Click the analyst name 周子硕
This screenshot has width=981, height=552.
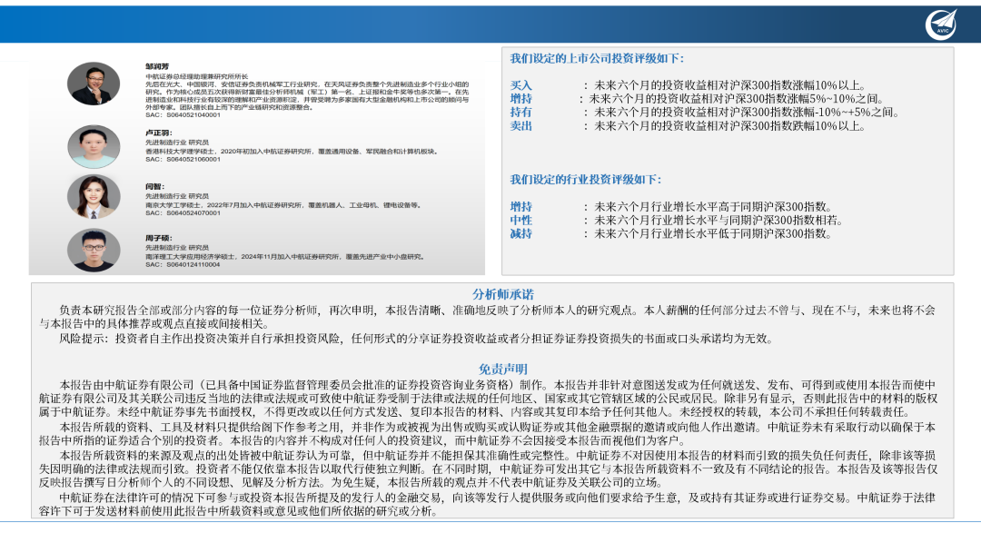[x=158, y=238]
